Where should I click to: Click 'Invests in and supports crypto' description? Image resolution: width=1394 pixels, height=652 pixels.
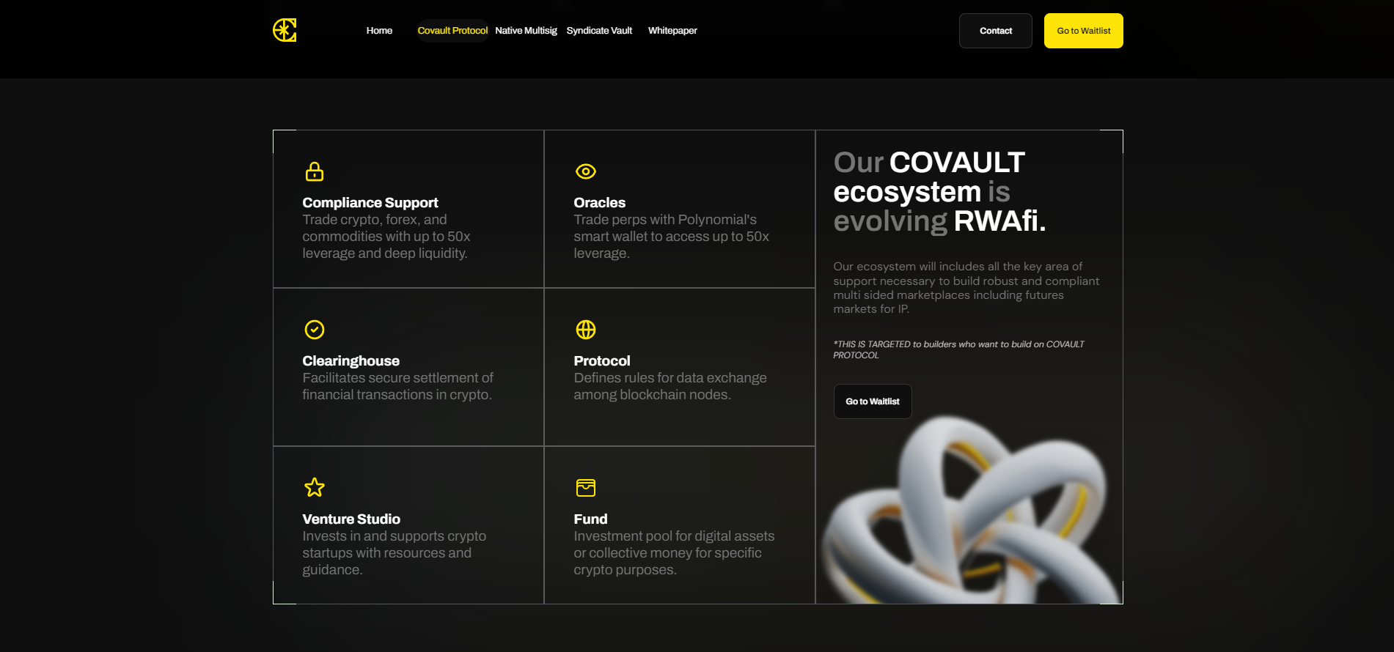point(394,553)
